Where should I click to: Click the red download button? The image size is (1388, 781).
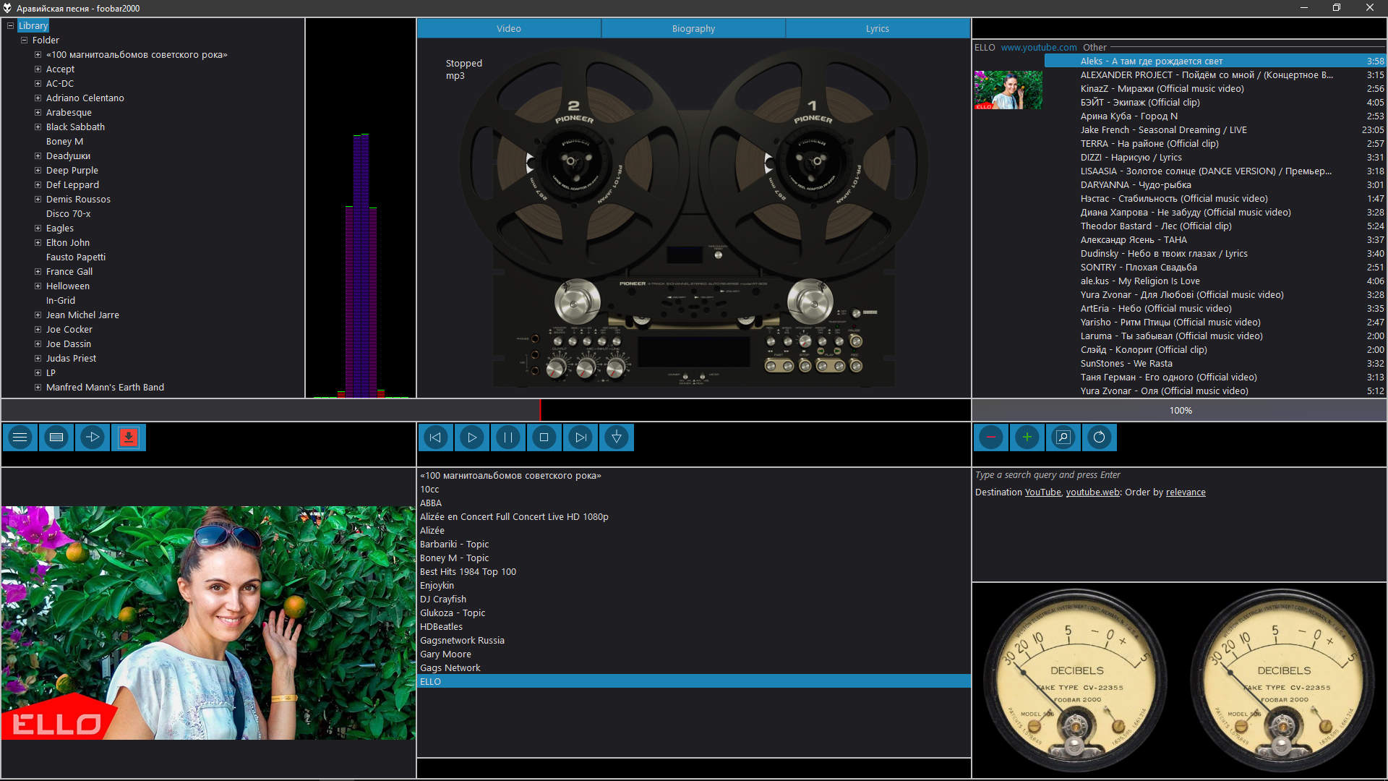pyautogui.click(x=129, y=438)
